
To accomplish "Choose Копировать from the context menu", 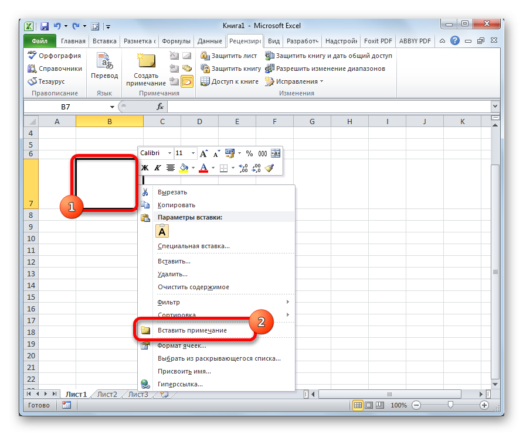I will (216, 205).
